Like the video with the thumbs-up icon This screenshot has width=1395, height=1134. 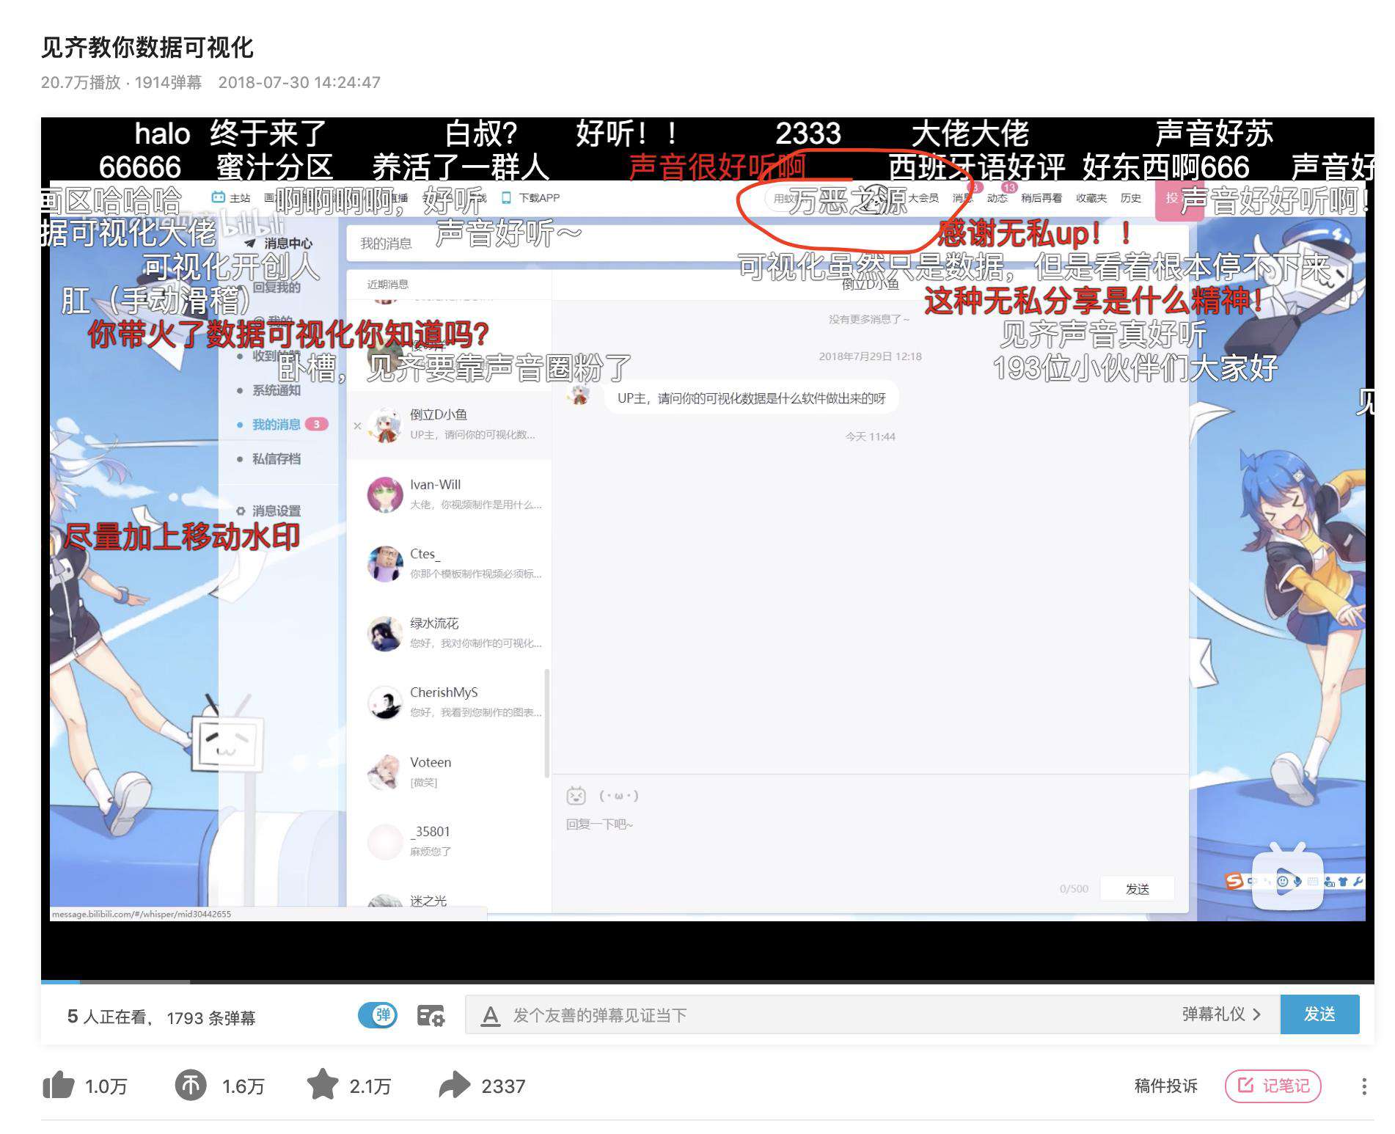[58, 1086]
